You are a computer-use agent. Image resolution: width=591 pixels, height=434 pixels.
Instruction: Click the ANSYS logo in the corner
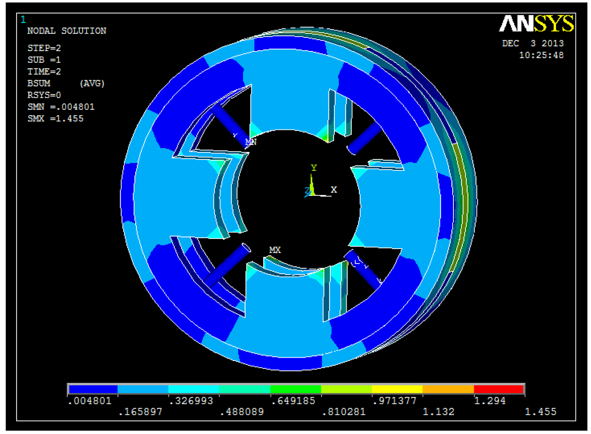[536, 24]
